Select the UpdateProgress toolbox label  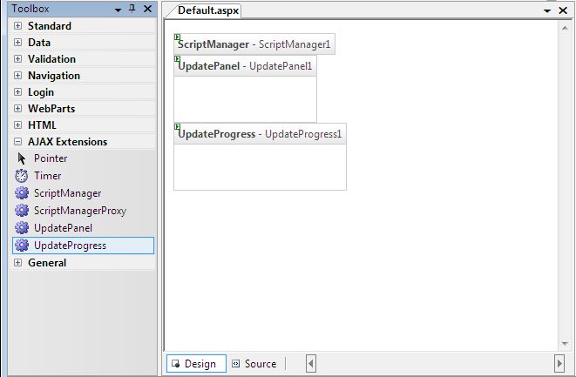click(71, 246)
